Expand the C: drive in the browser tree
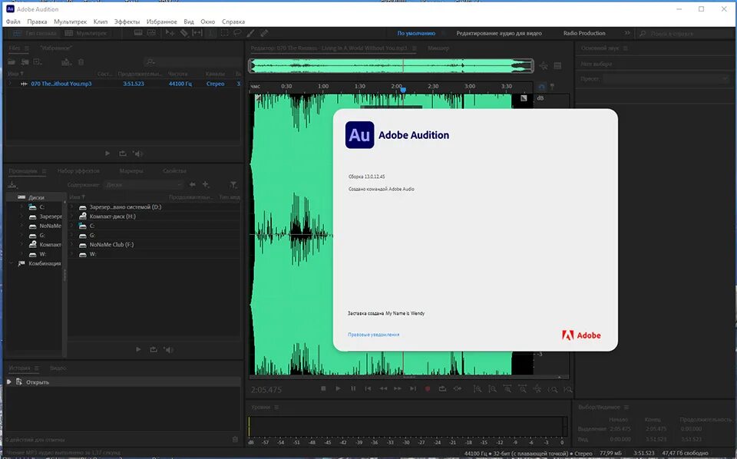Screen dimensions: 737x459 tap(21, 206)
